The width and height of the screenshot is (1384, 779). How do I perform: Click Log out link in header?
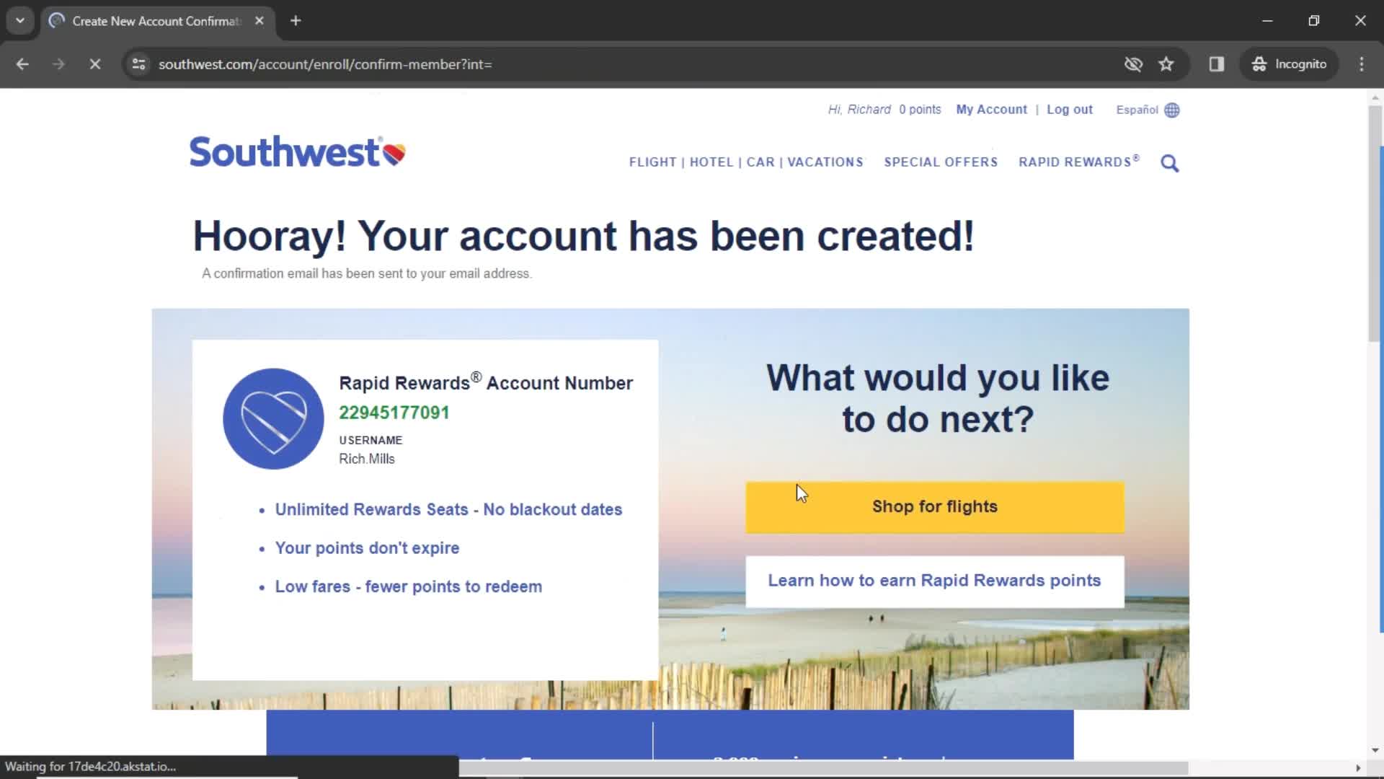coord(1070,110)
